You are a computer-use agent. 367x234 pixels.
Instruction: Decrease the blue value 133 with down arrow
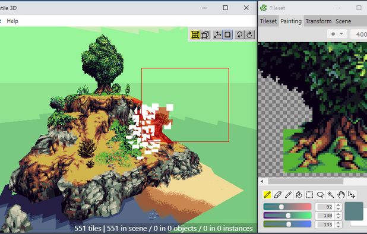coord(338,226)
